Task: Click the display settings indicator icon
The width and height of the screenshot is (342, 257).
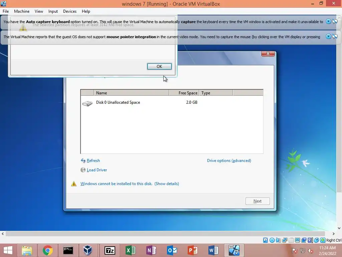Action: click(297, 240)
